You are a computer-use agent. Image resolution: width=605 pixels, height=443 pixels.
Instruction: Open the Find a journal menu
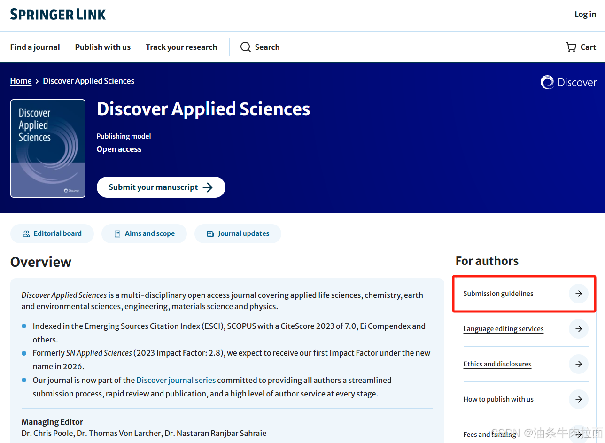pyautogui.click(x=35, y=47)
